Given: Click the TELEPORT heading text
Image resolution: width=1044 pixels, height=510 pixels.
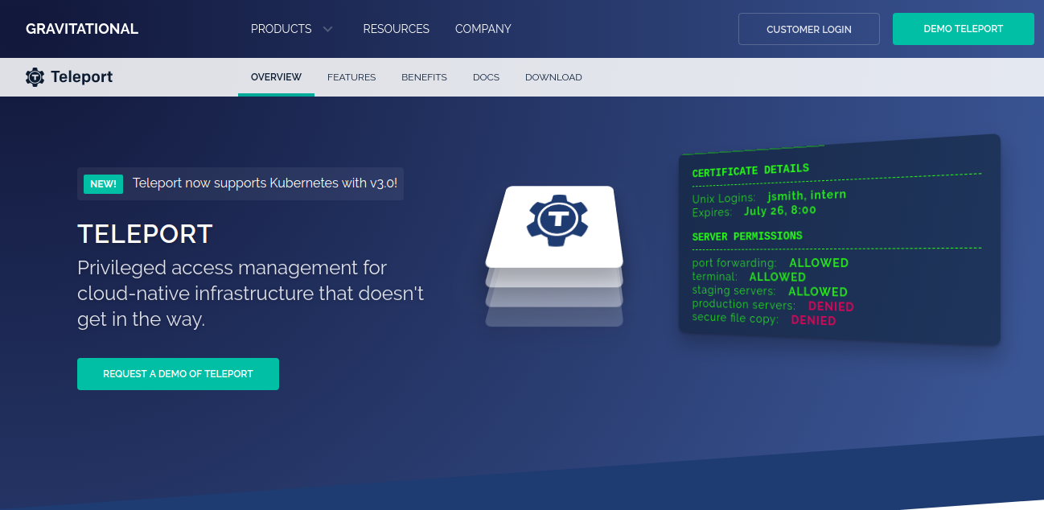Looking at the screenshot, I should pos(145,234).
